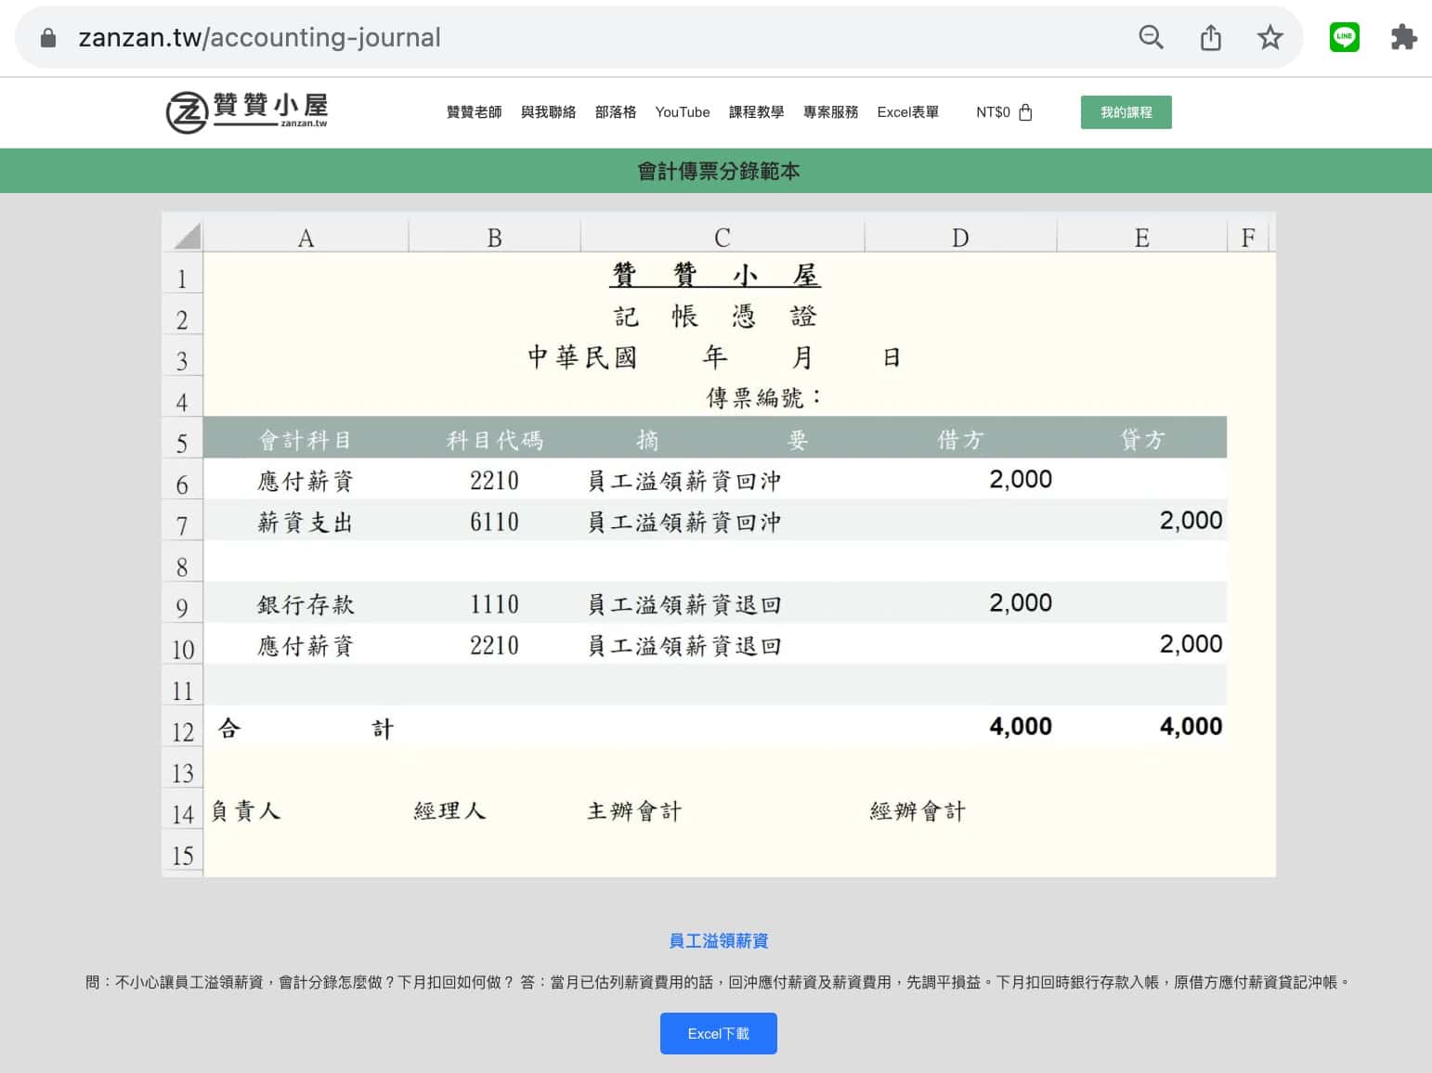
Task: Open the YouTube menu item
Action: pos(683,112)
